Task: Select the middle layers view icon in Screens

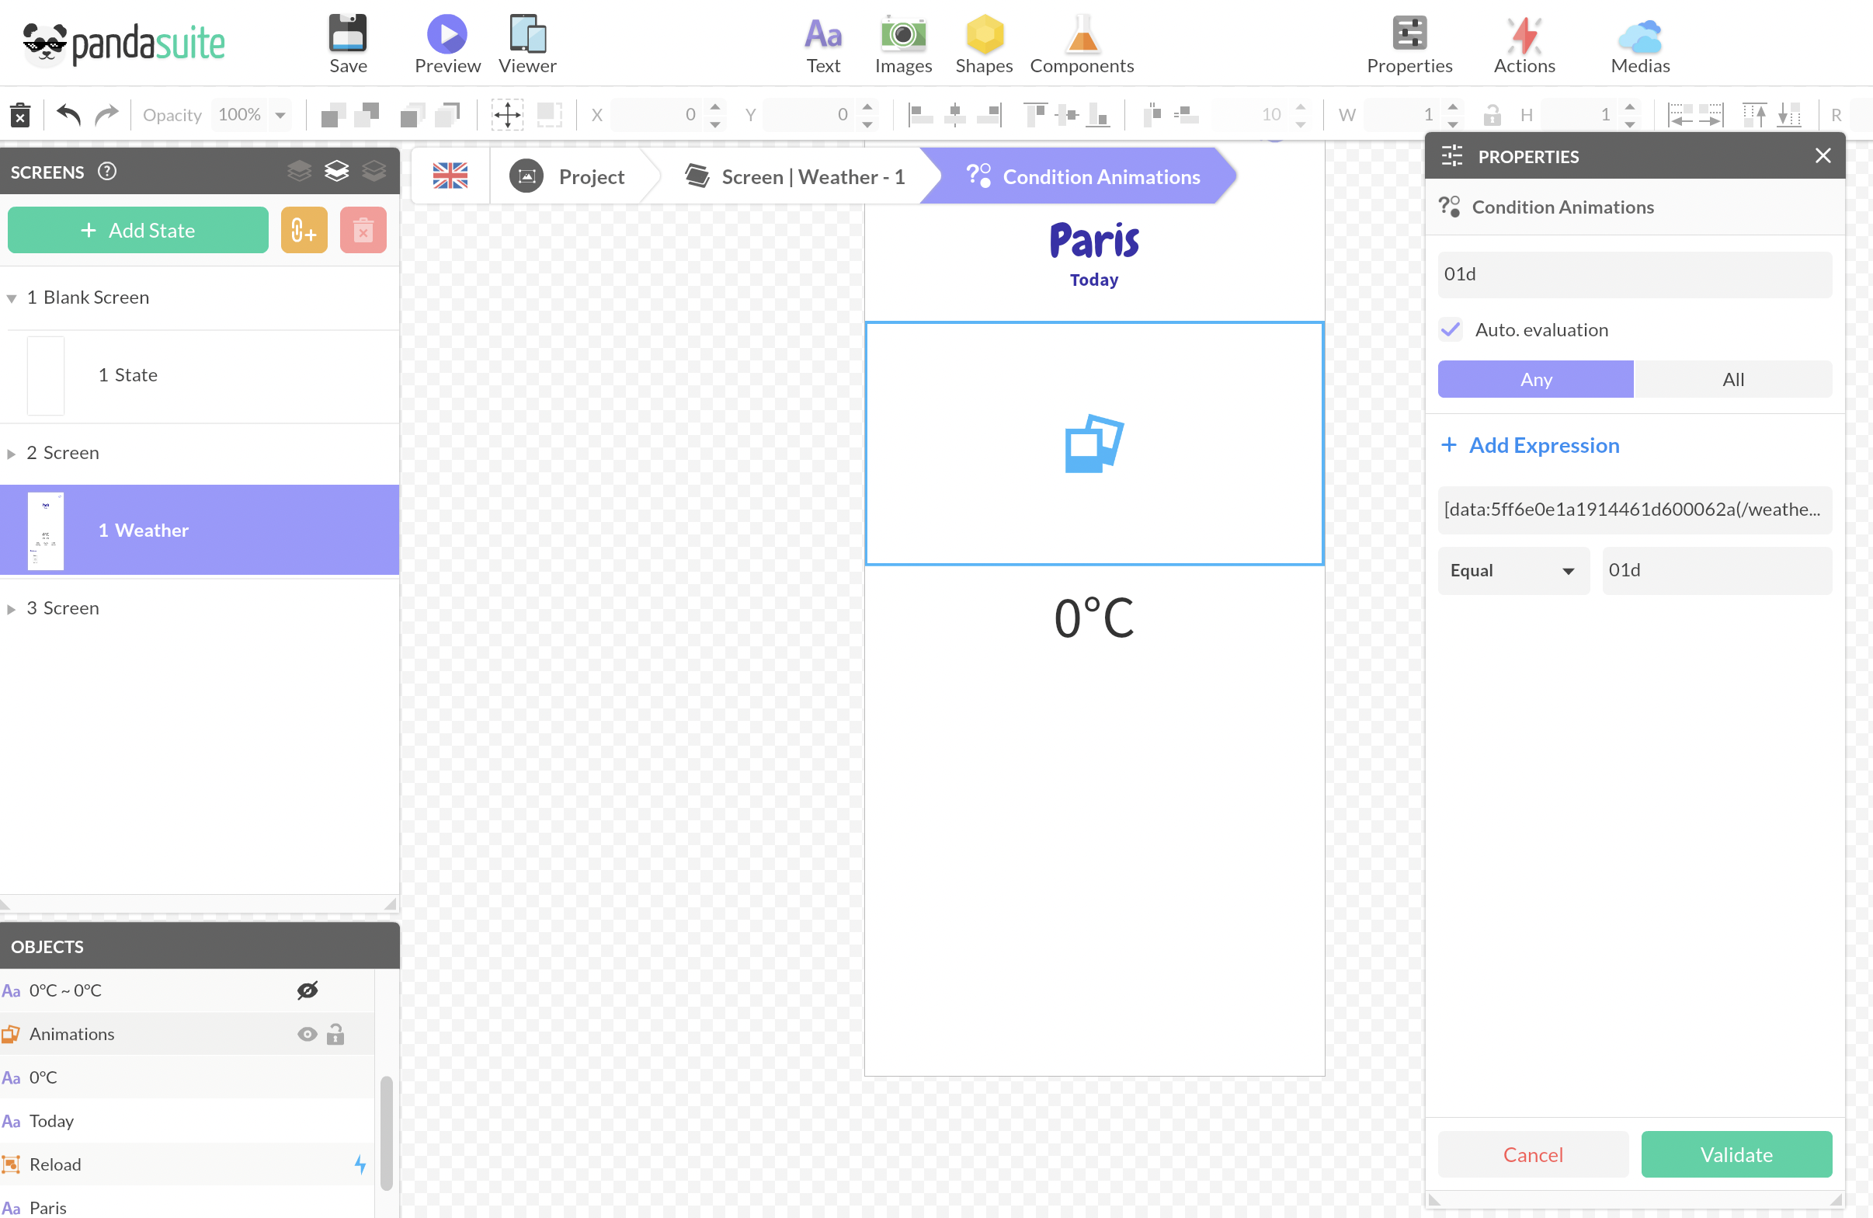Action: pyautogui.click(x=337, y=171)
